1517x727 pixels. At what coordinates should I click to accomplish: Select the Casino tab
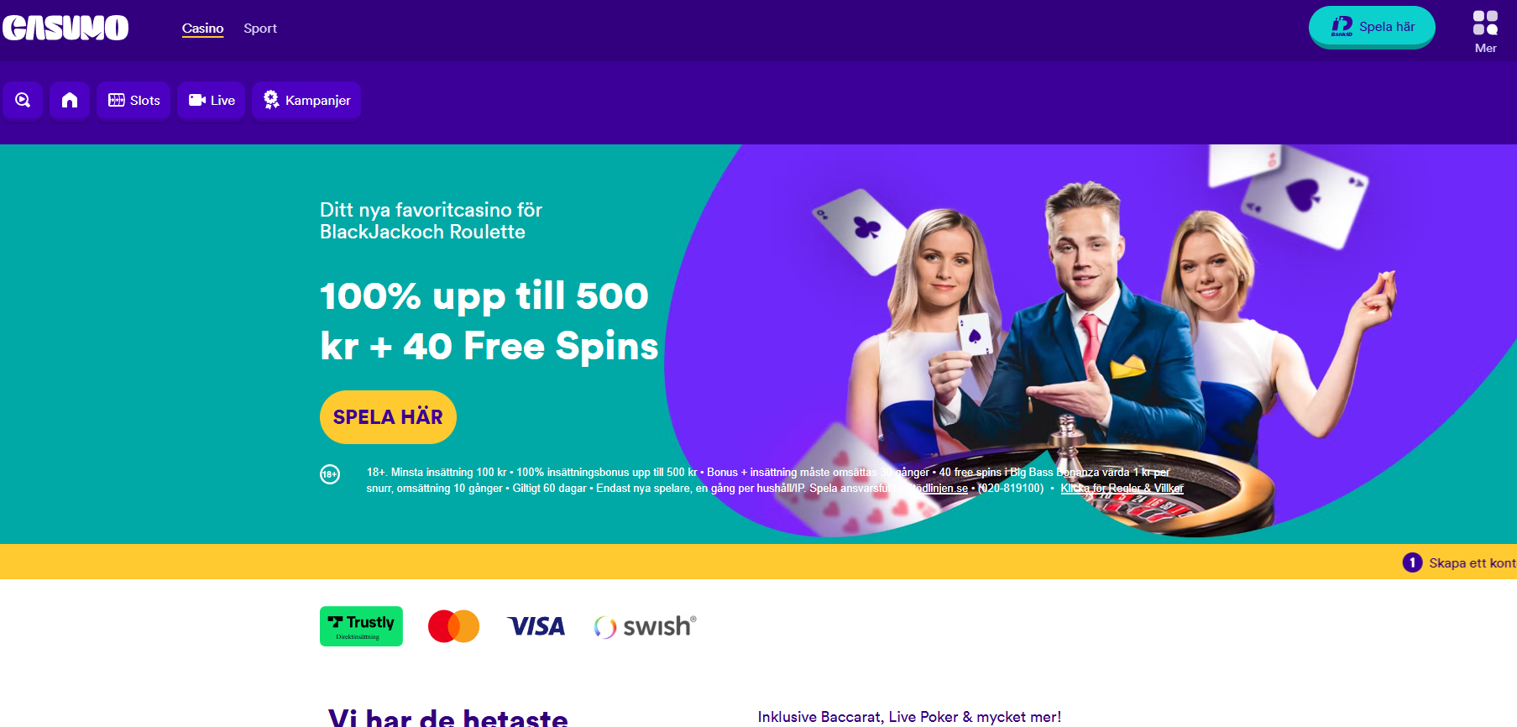pos(202,29)
